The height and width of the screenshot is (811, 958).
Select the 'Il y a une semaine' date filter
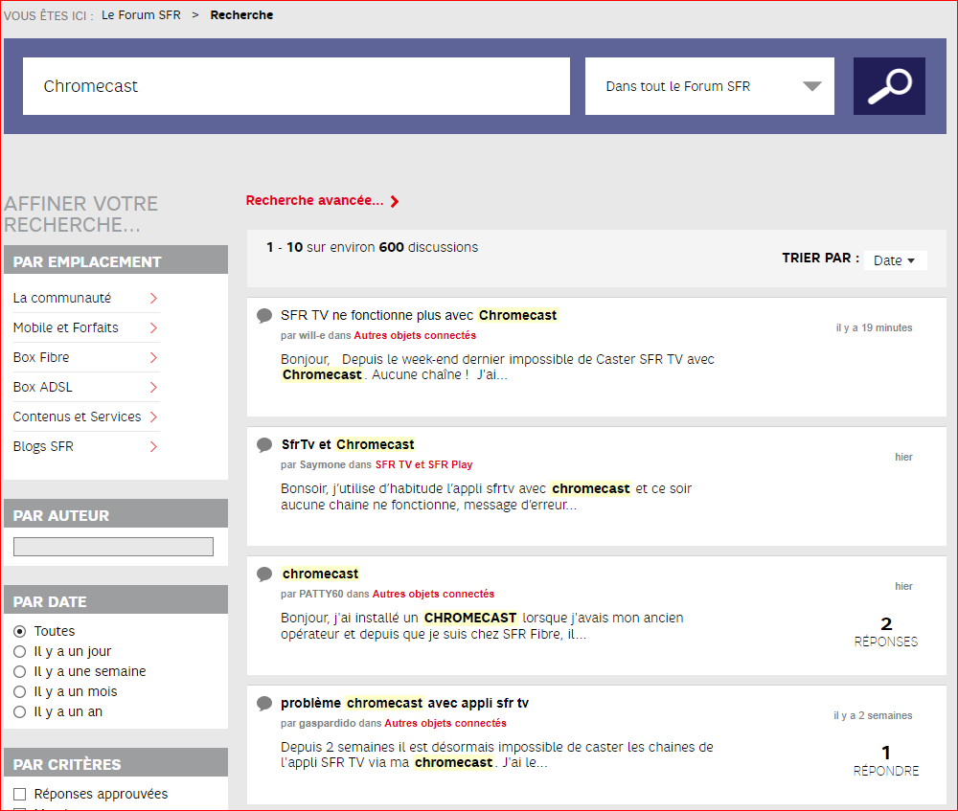click(19, 672)
